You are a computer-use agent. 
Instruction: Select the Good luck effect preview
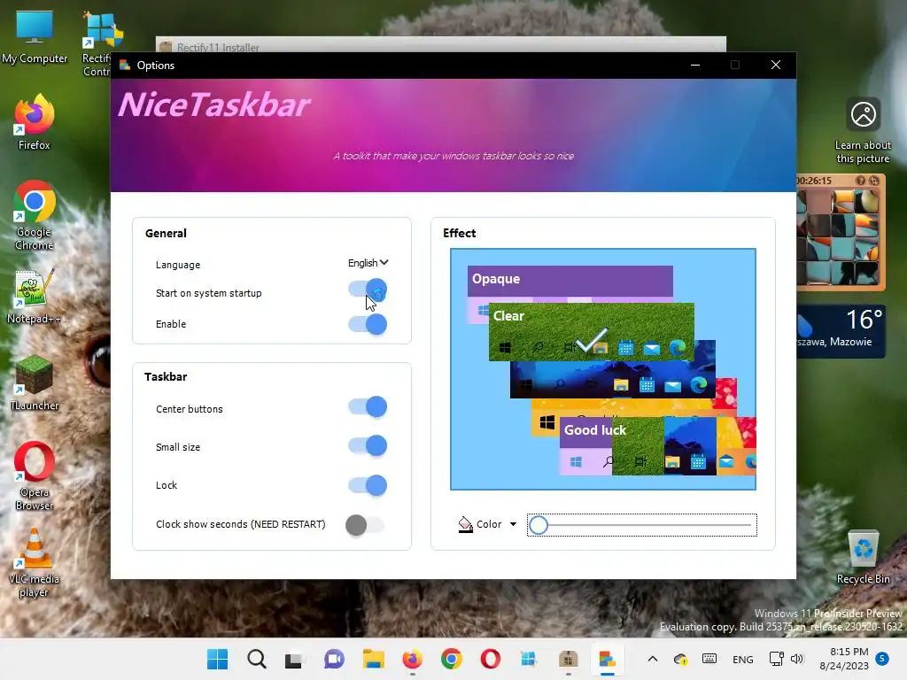point(658,446)
